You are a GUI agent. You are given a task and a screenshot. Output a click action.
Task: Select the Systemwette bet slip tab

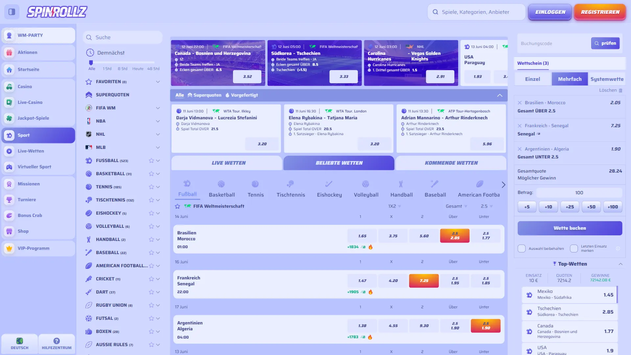[607, 79]
